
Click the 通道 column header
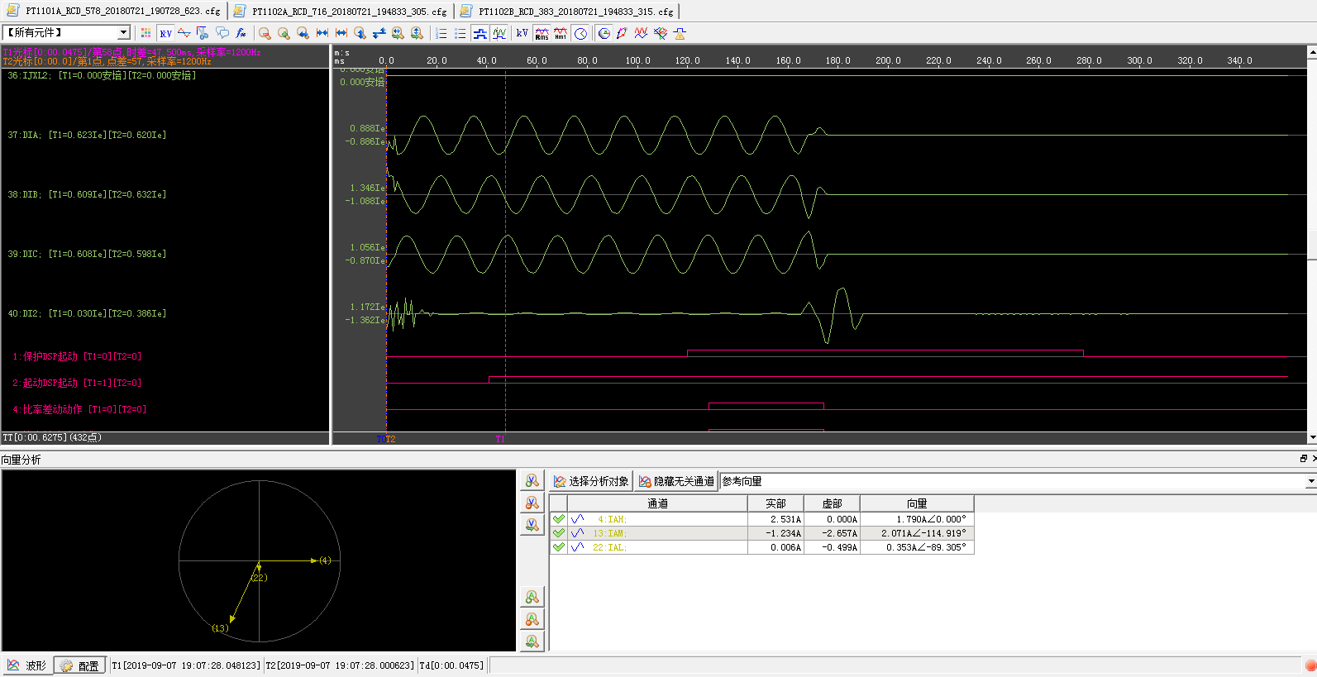pyautogui.click(x=657, y=503)
